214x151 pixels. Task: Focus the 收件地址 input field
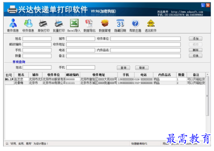point(123,44)
